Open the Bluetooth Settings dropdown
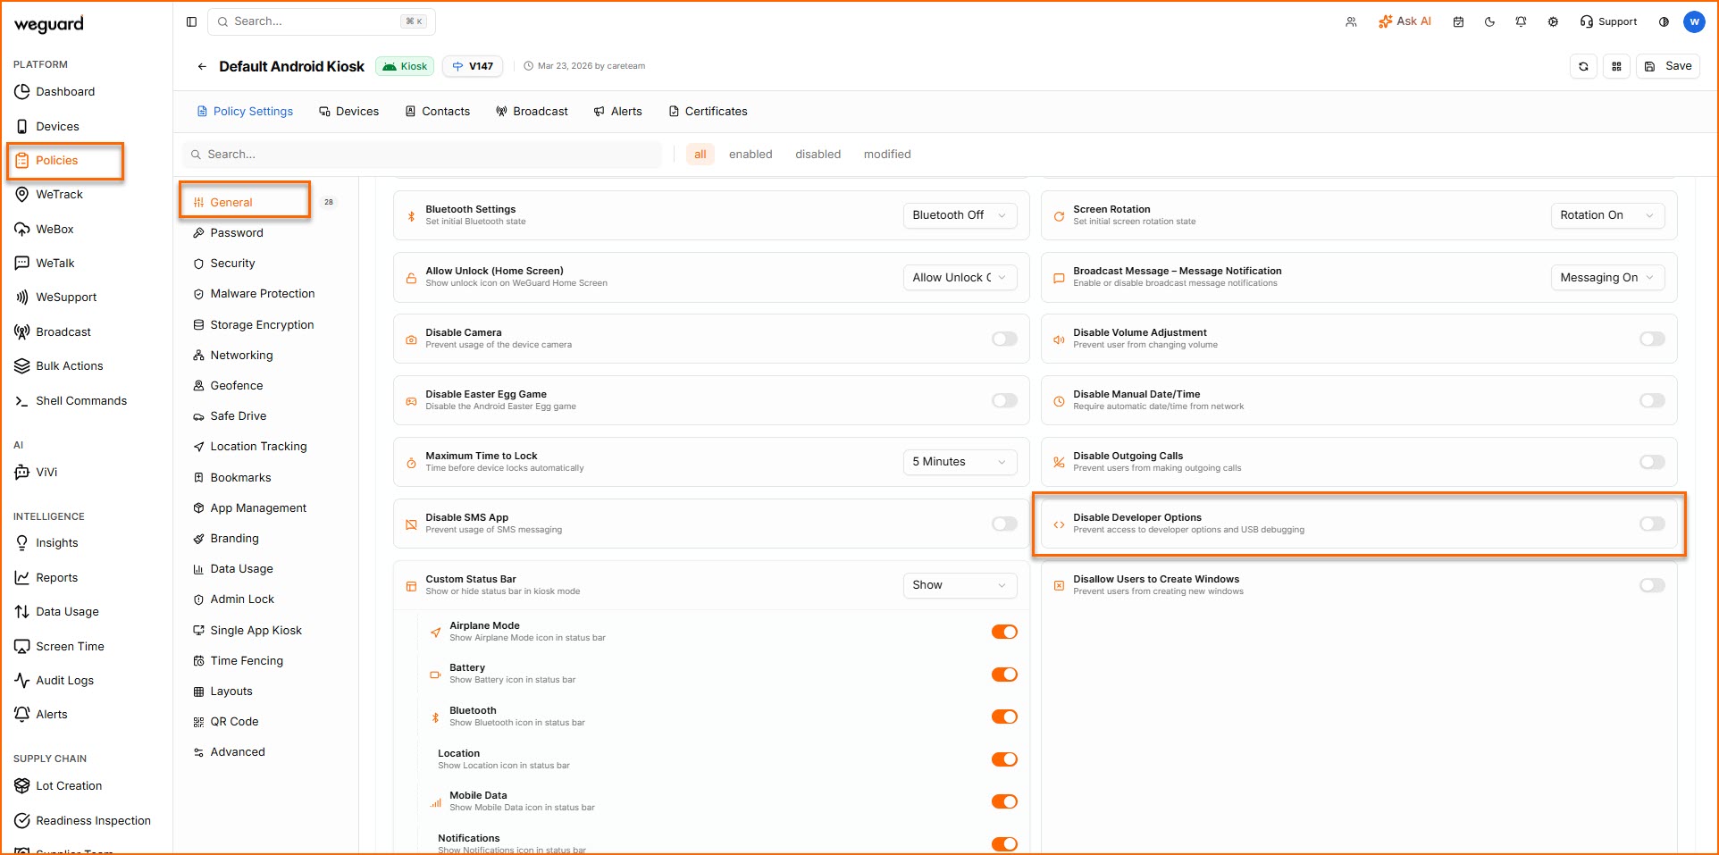The width and height of the screenshot is (1719, 855). click(959, 215)
